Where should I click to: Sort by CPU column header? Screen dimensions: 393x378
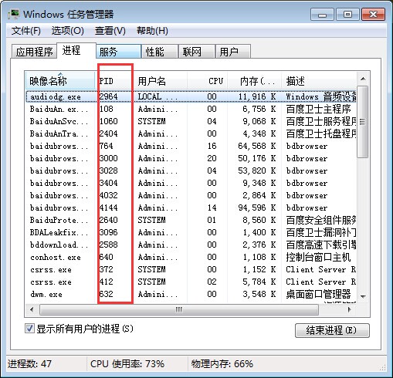pyautogui.click(x=208, y=81)
